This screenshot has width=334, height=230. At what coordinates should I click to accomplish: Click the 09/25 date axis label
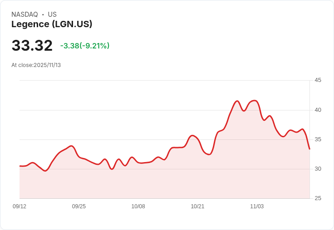79,206
